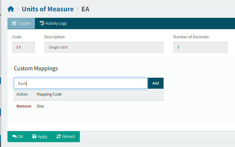Remove the One mapping code

pos(24,106)
